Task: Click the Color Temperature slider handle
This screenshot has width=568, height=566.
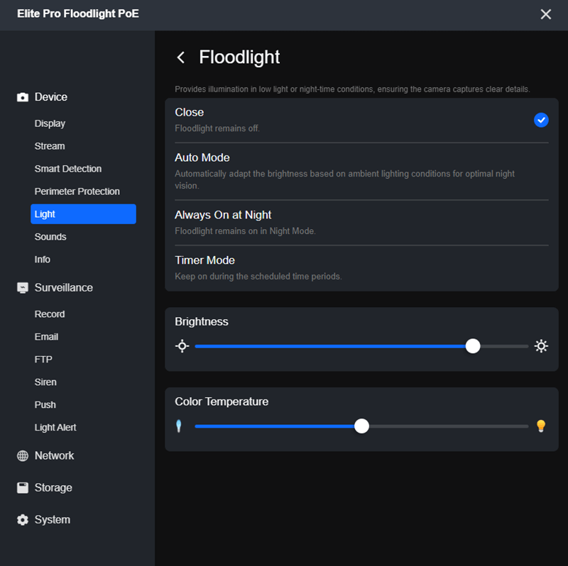Action: (361, 426)
